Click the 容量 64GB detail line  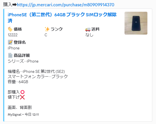pos(18,82)
